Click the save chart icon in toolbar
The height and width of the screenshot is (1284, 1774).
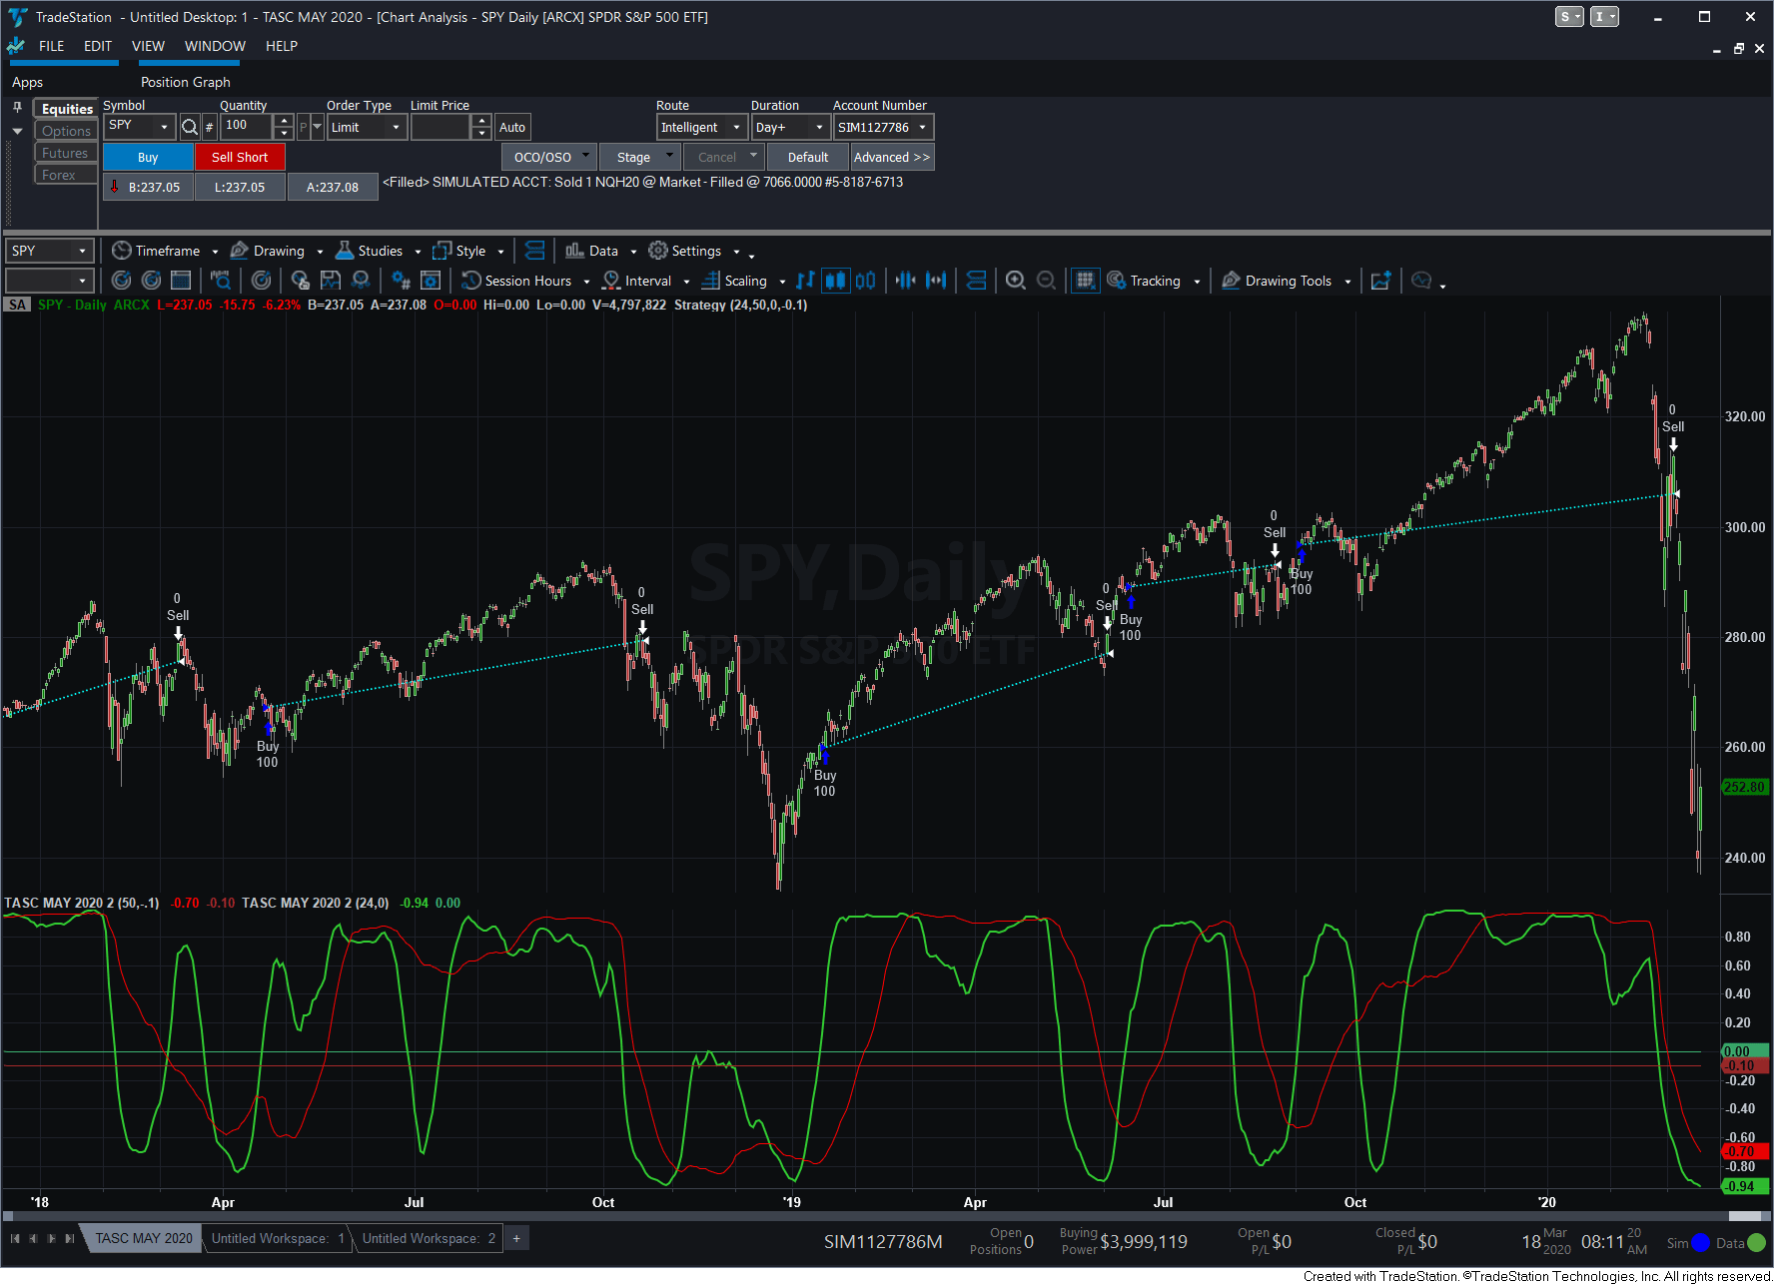click(331, 281)
